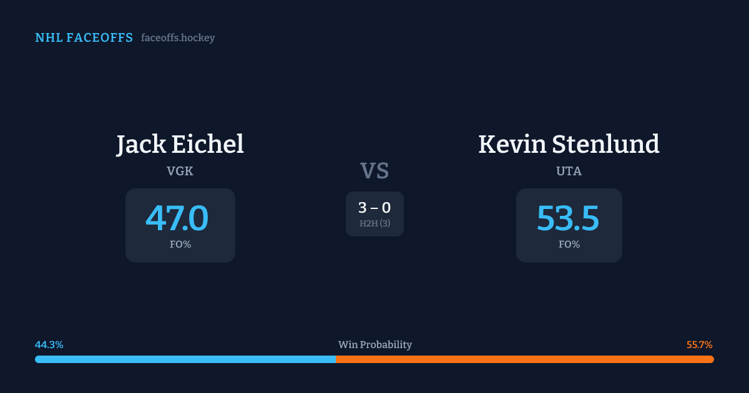Click the 44.3% win probability figure
This screenshot has width=749, height=393.
click(x=49, y=345)
